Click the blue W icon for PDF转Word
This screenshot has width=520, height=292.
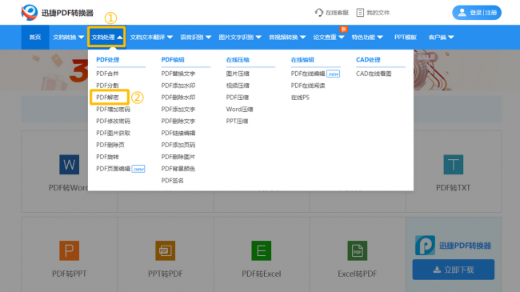pos(70,165)
